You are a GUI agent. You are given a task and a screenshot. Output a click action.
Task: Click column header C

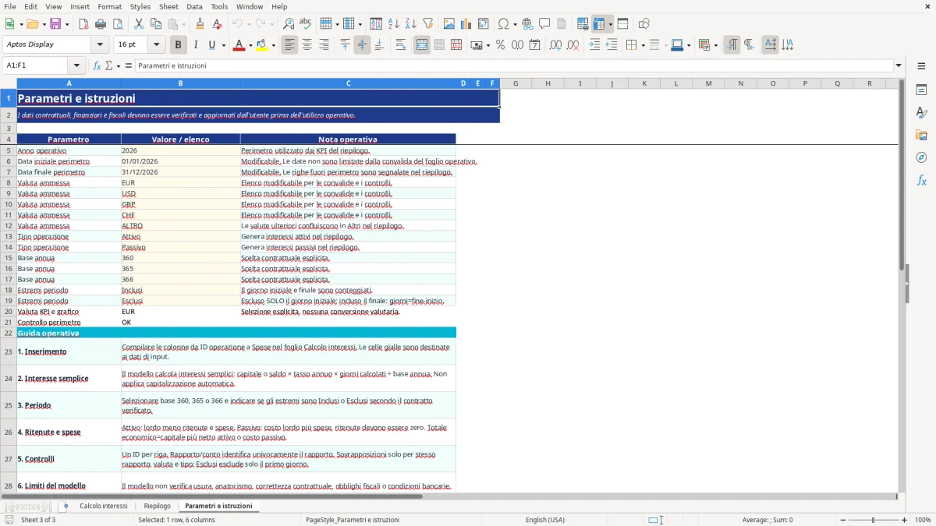(x=348, y=83)
